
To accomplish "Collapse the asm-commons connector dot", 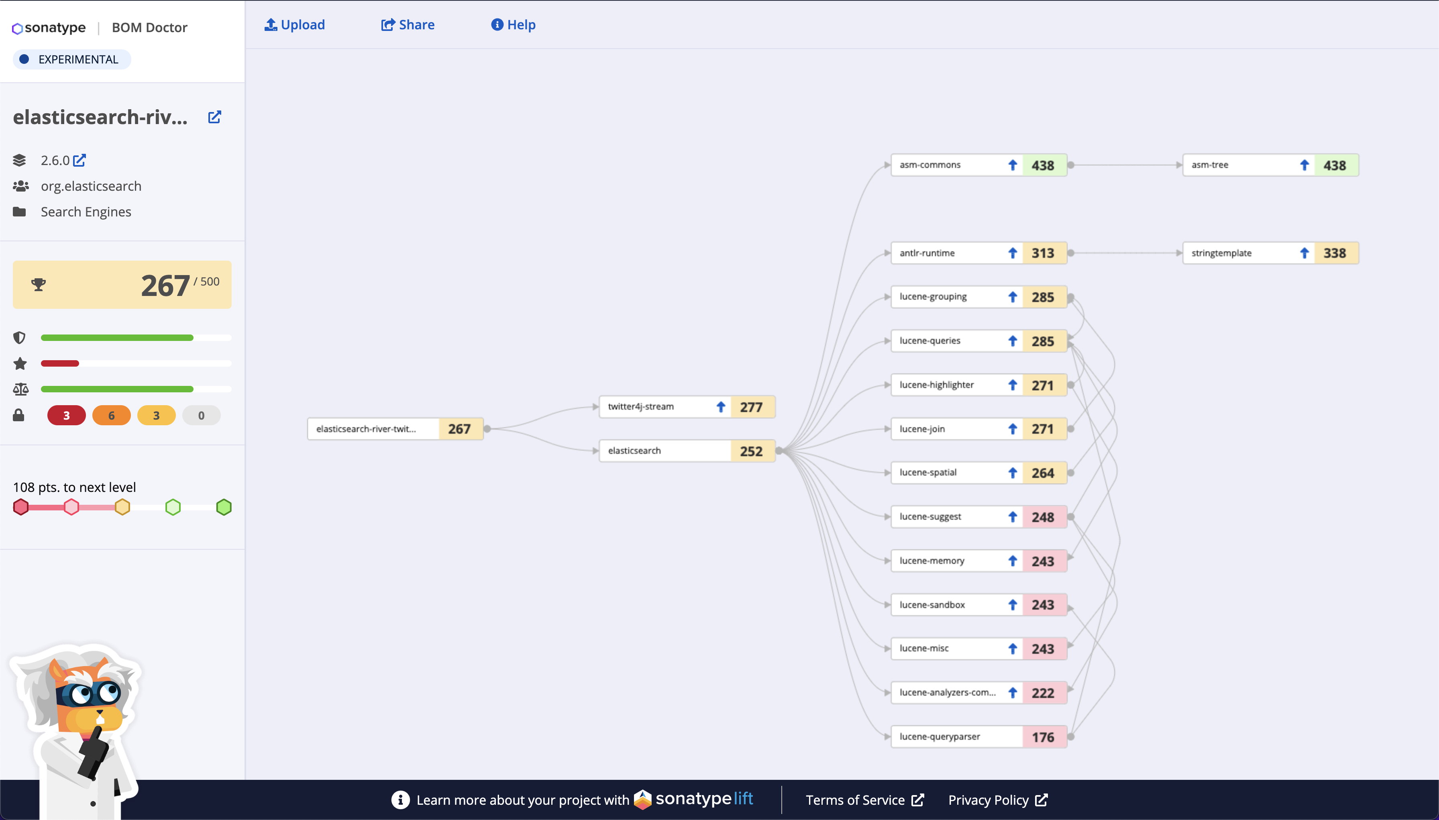I will point(1071,165).
